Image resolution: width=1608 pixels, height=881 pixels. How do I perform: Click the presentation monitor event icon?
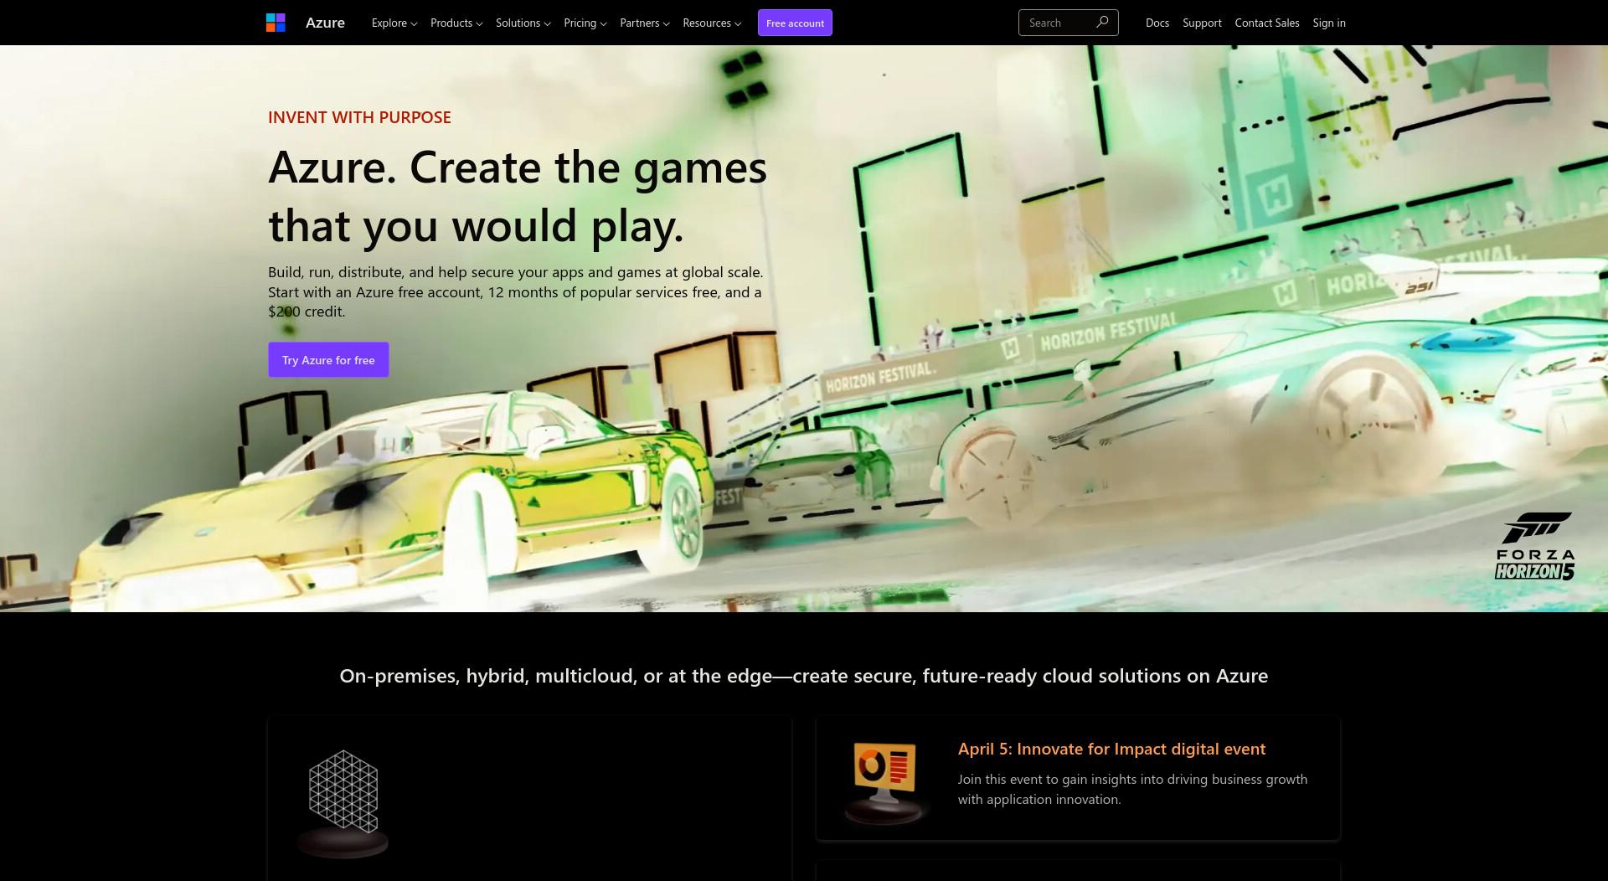point(886,782)
